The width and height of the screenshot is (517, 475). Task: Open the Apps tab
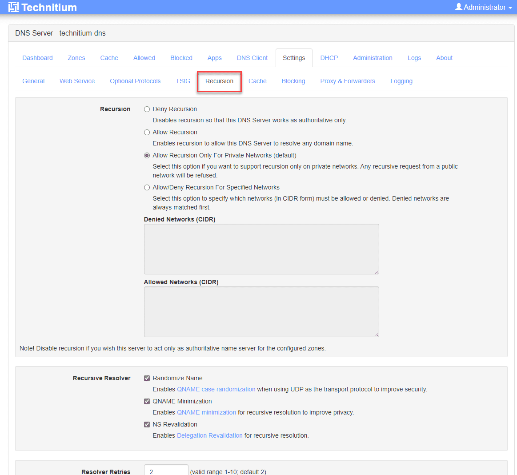(215, 58)
